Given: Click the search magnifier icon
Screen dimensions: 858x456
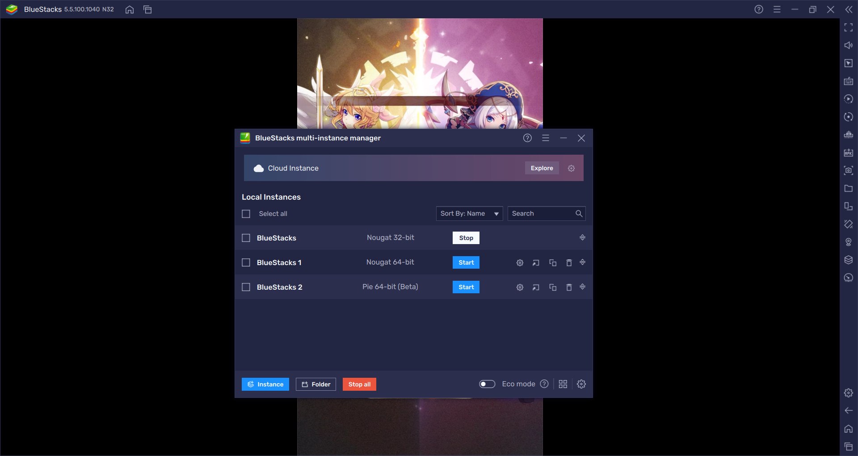Looking at the screenshot, I should pyautogui.click(x=579, y=214).
